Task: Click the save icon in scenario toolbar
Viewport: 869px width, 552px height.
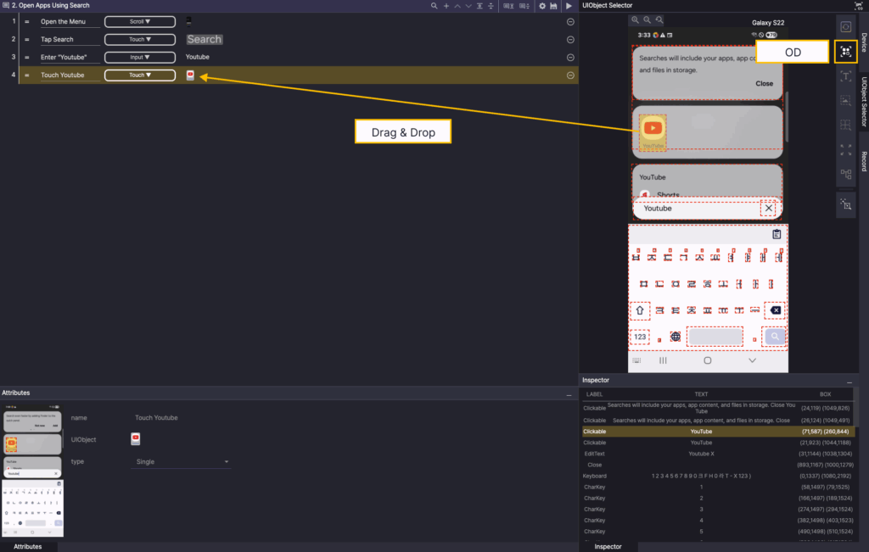Action: coord(554,6)
